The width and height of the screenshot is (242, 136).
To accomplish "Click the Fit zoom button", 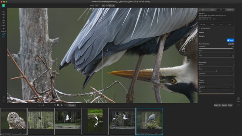I will click(103, 6).
